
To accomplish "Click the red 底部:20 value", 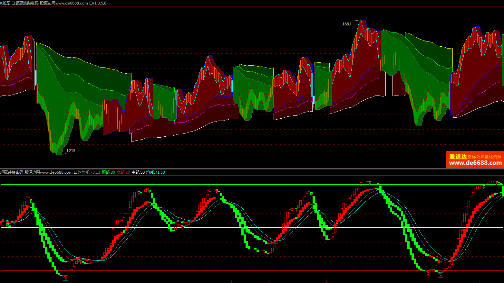I will pos(123,172).
